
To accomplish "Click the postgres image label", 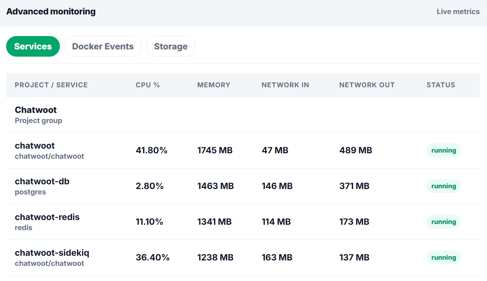I will (x=30, y=192).
